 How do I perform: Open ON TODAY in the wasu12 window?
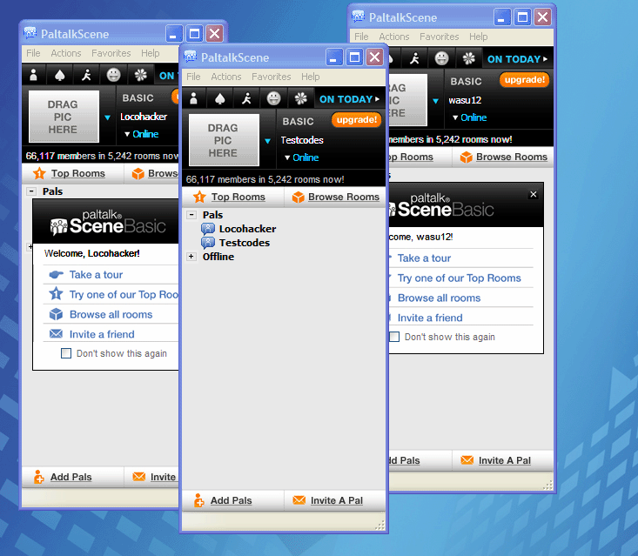[517, 59]
